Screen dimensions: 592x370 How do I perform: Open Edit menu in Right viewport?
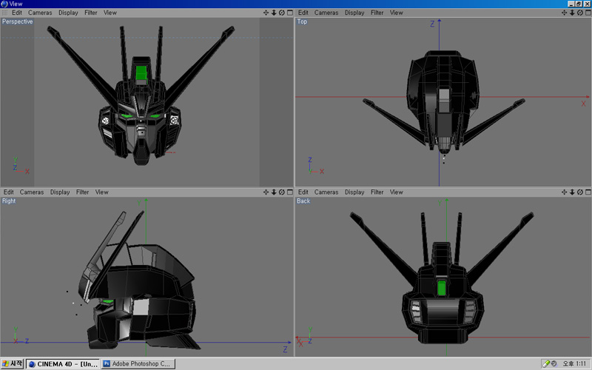pyautogui.click(x=9, y=192)
